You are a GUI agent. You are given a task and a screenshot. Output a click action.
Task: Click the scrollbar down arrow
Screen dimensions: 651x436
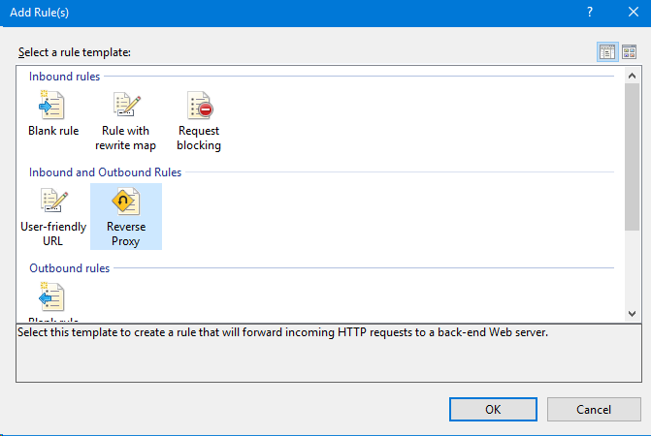(x=632, y=313)
